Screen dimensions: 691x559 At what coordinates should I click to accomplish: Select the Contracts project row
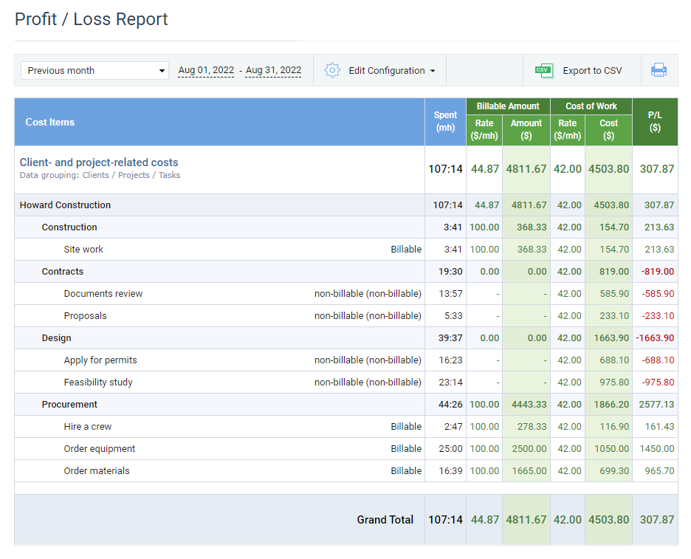click(346, 272)
